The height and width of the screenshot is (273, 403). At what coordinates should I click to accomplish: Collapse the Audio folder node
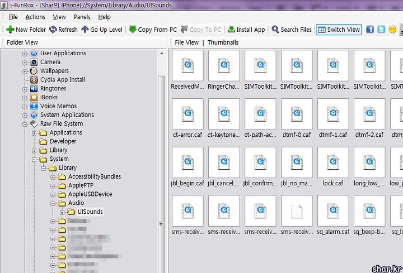tap(53, 204)
